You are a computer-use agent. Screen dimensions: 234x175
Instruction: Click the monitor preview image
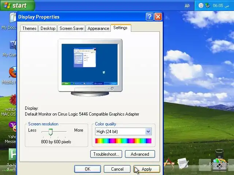(90, 67)
